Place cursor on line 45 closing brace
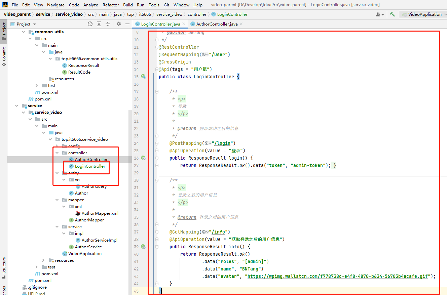447x295 pixels. [160, 290]
